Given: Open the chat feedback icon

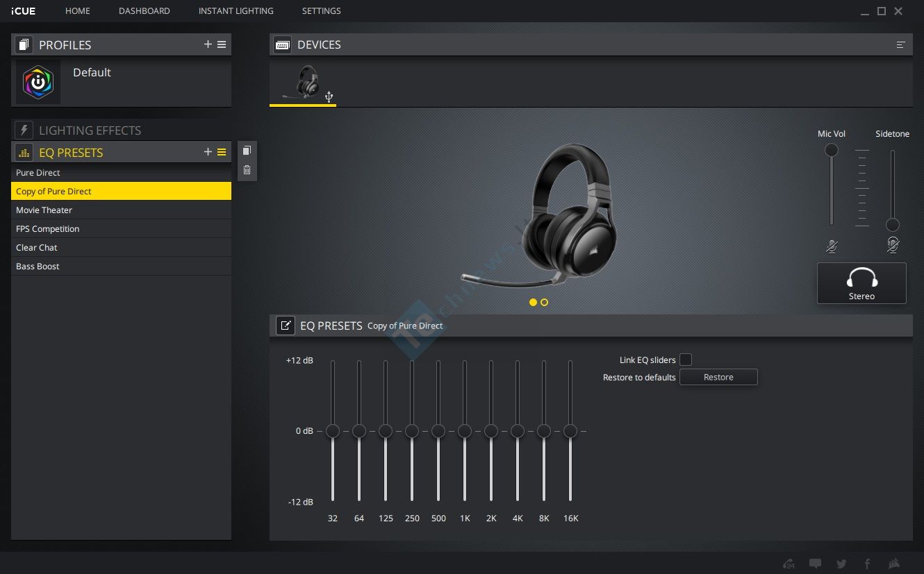Looking at the screenshot, I should [x=815, y=564].
